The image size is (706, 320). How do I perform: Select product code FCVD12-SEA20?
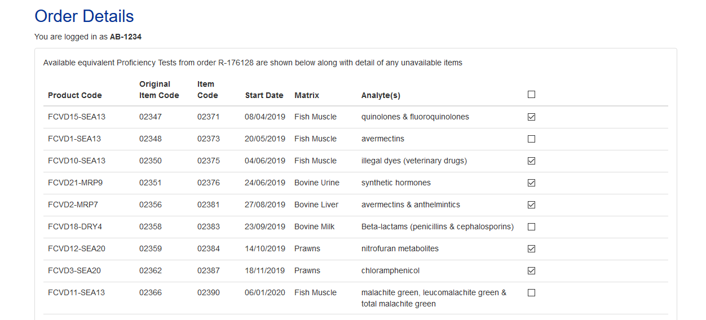coord(77,248)
